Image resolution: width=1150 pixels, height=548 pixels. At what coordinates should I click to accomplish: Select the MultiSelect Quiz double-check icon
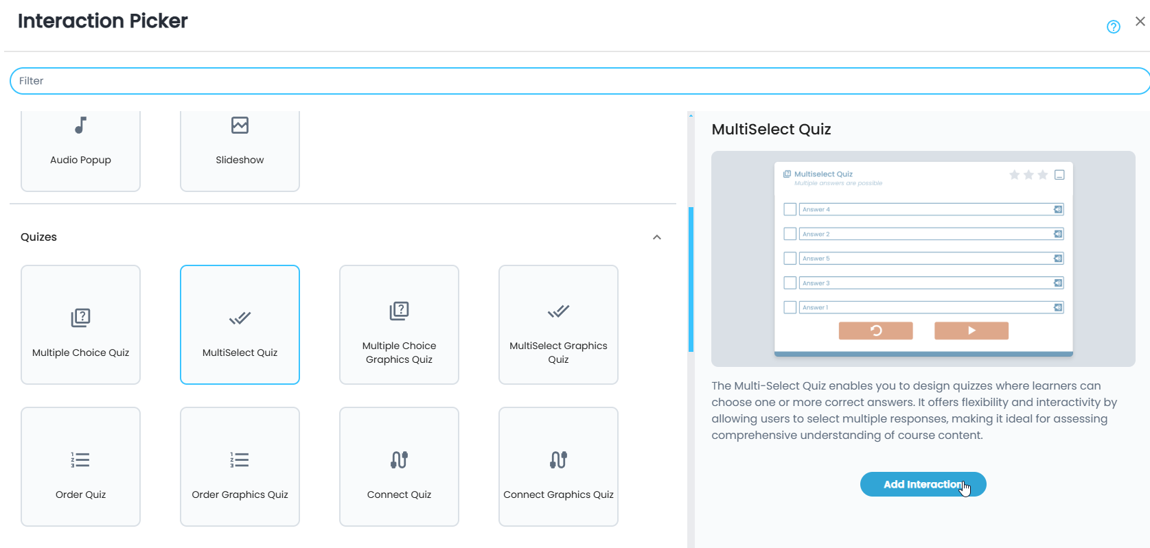[x=240, y=318]
